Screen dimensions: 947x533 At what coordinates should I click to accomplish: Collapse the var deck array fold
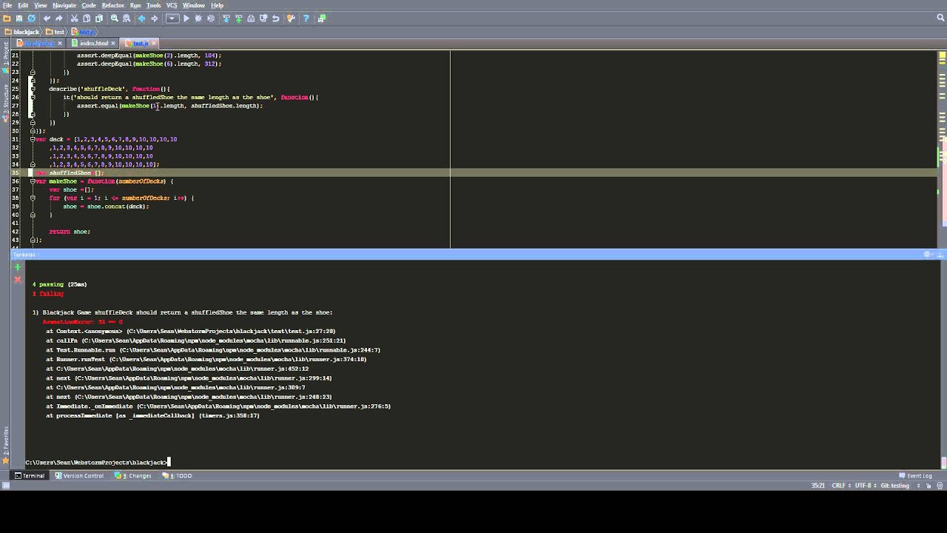pos(33,139)
